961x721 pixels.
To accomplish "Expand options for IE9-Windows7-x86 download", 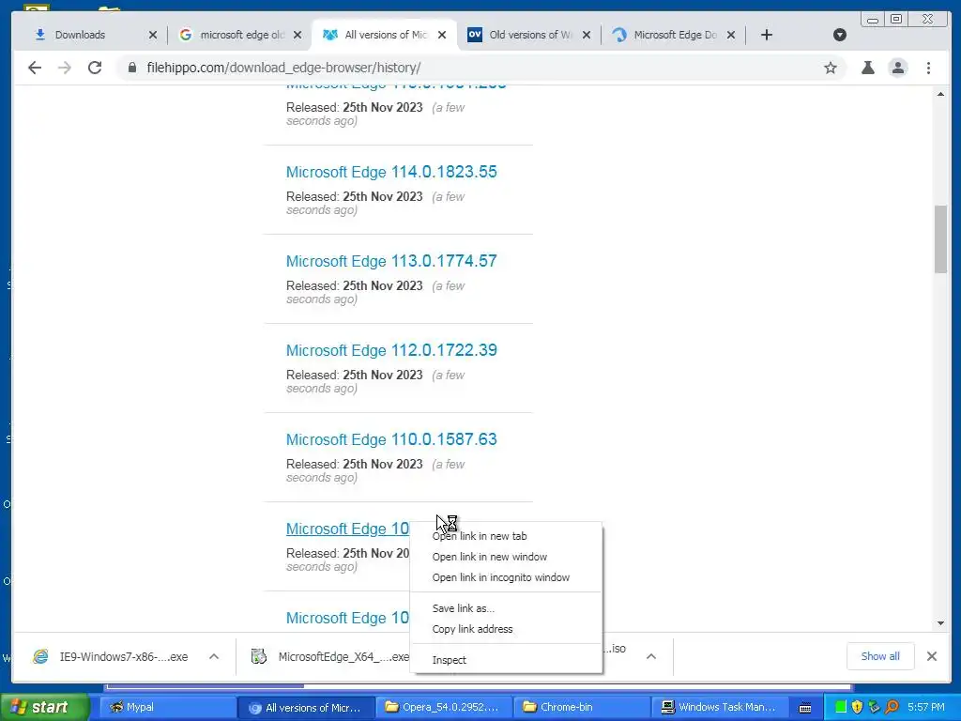I will 214,656.
